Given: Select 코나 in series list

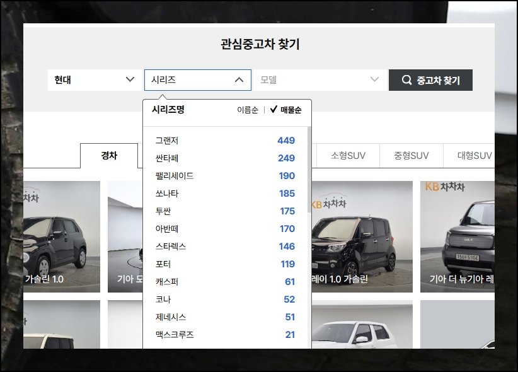Looking at the screenshot, I should pos(225,299).
